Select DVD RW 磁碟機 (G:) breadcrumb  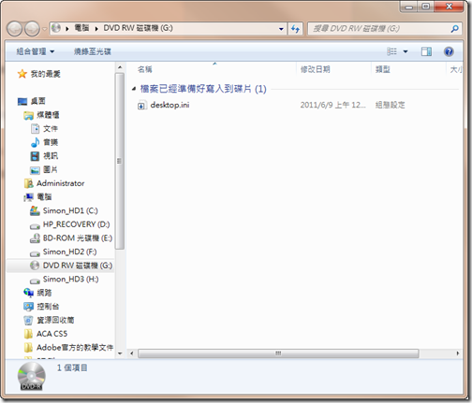tap(138, 28)
